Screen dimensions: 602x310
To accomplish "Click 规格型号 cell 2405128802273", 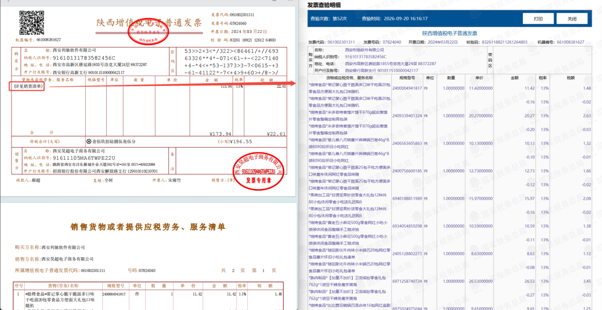I will [x=407, y=254].
